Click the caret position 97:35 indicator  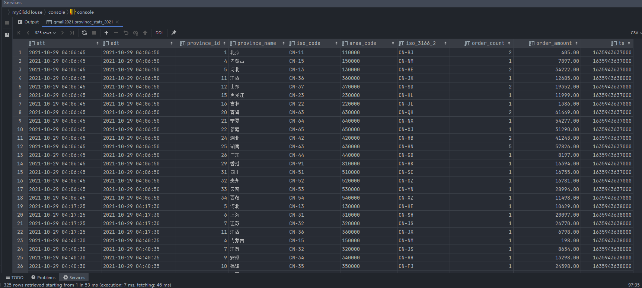(x=634, y=285)
